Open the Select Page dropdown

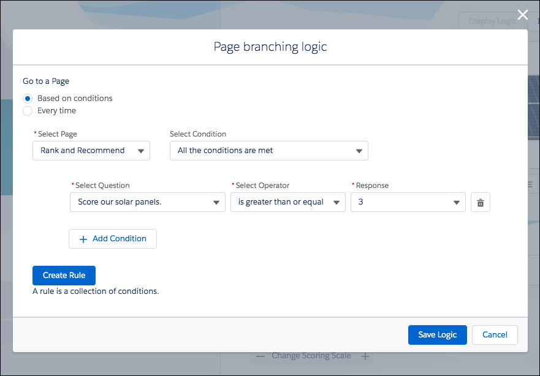click(x=91, y=151)
